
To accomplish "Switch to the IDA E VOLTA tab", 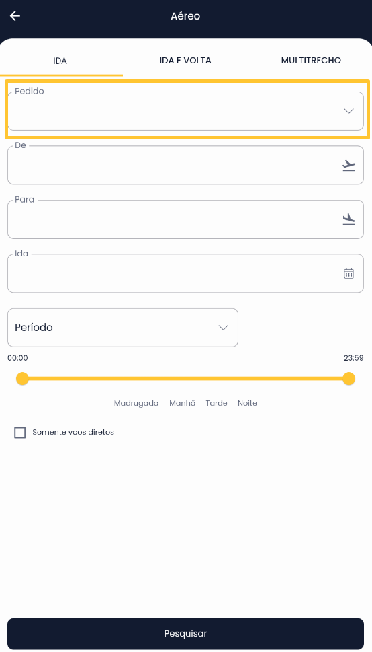I will tap(185, 61).
